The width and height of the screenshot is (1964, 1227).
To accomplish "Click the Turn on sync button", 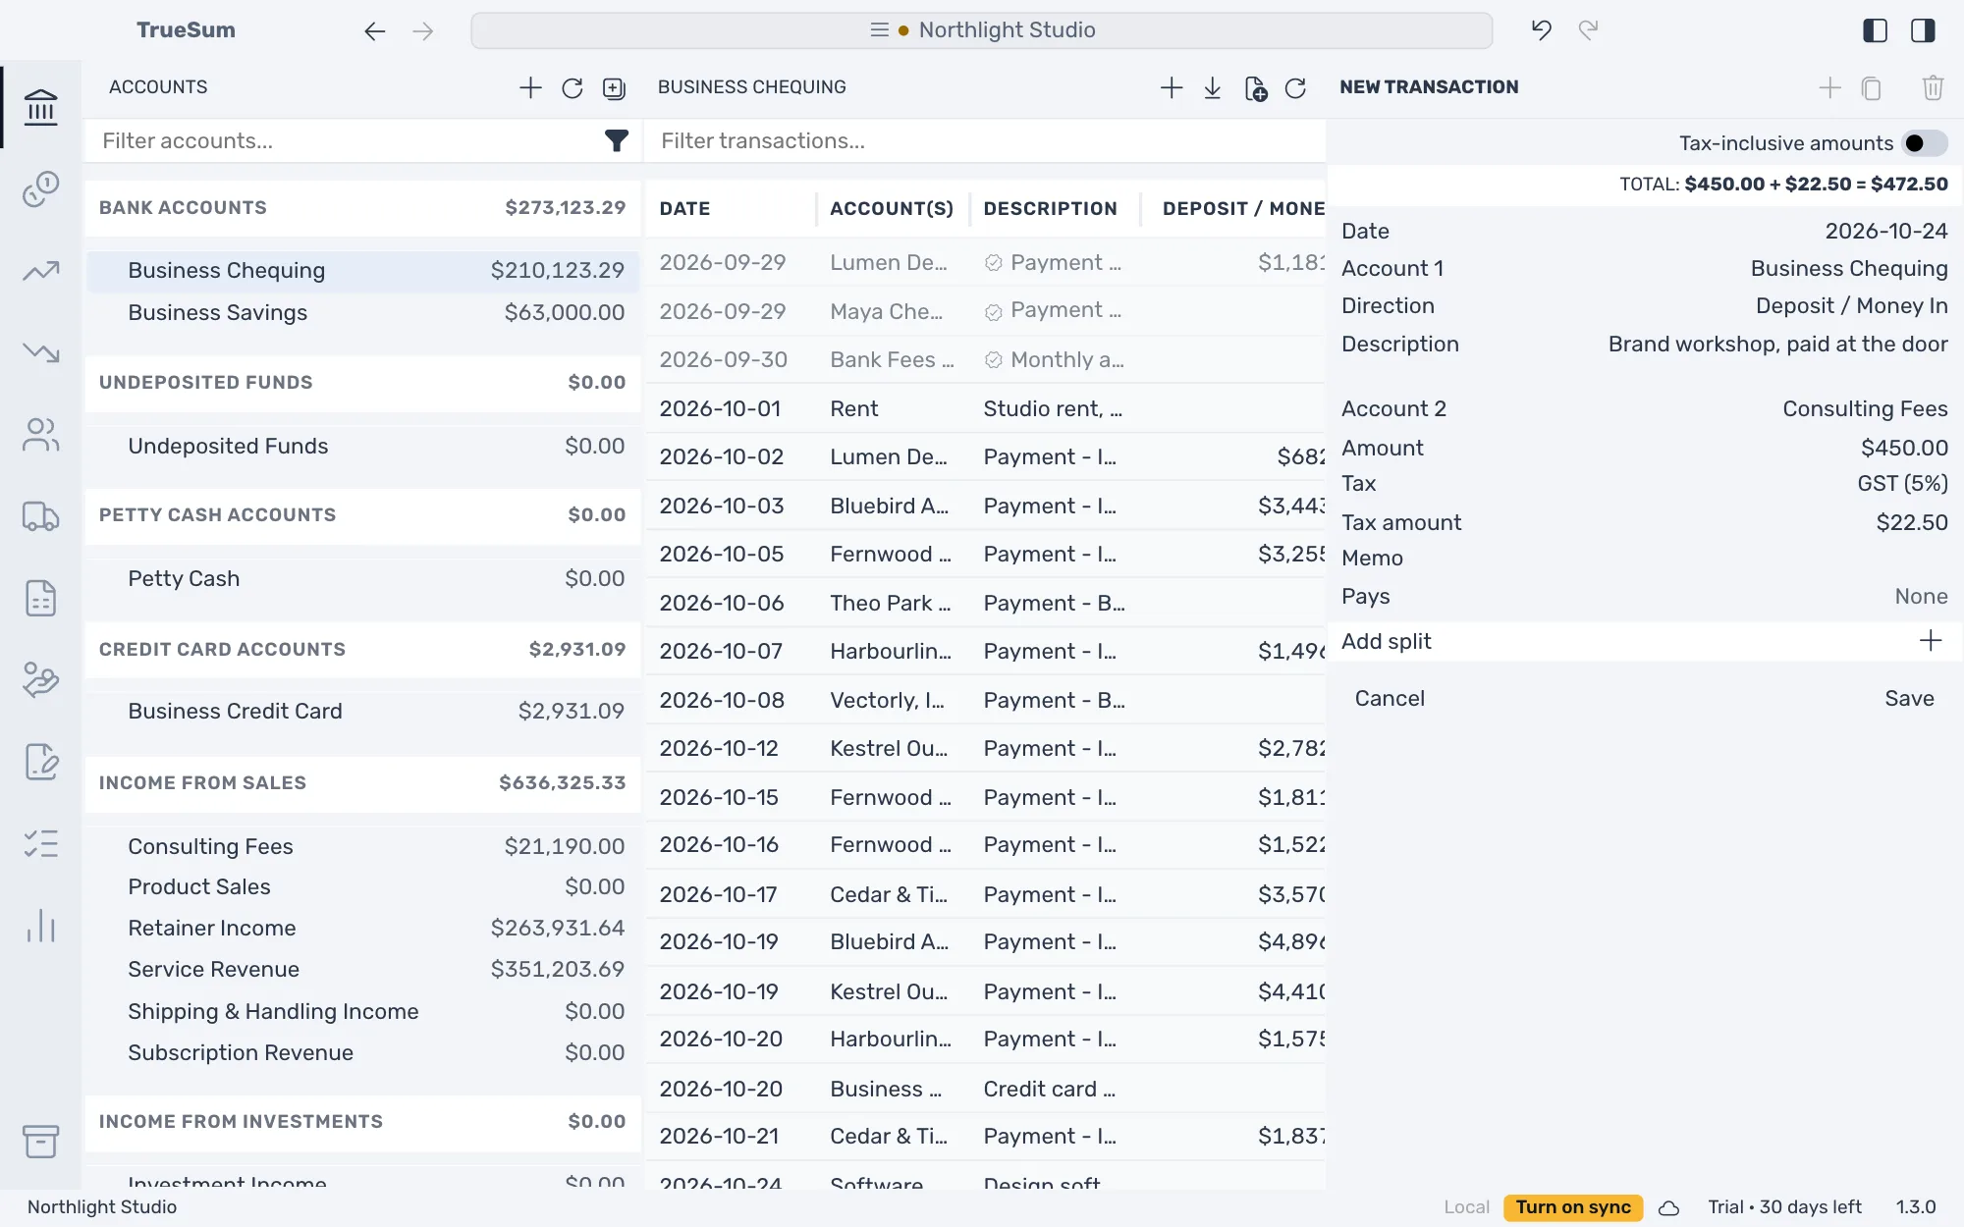I will point(1573,1207).
